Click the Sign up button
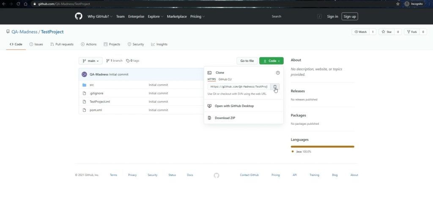The height and width of the screenshot is (214, 433). coord(350,16)
